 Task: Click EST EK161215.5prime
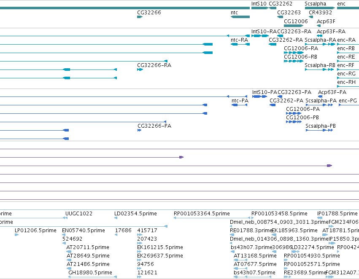pos(160,247)
